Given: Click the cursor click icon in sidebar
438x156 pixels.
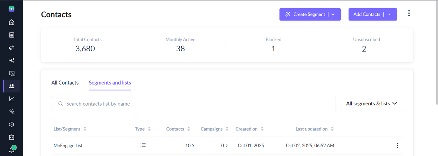Looking at the screenshot, I should [x=11, y=112].
